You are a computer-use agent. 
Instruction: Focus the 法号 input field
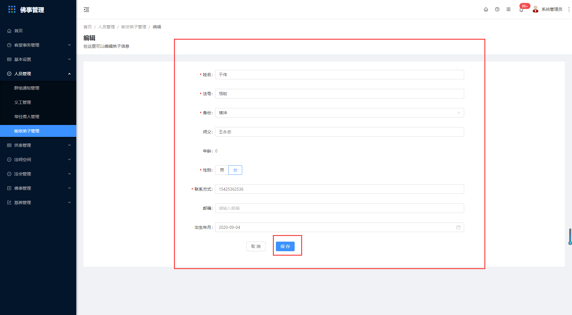pos(340,94)
